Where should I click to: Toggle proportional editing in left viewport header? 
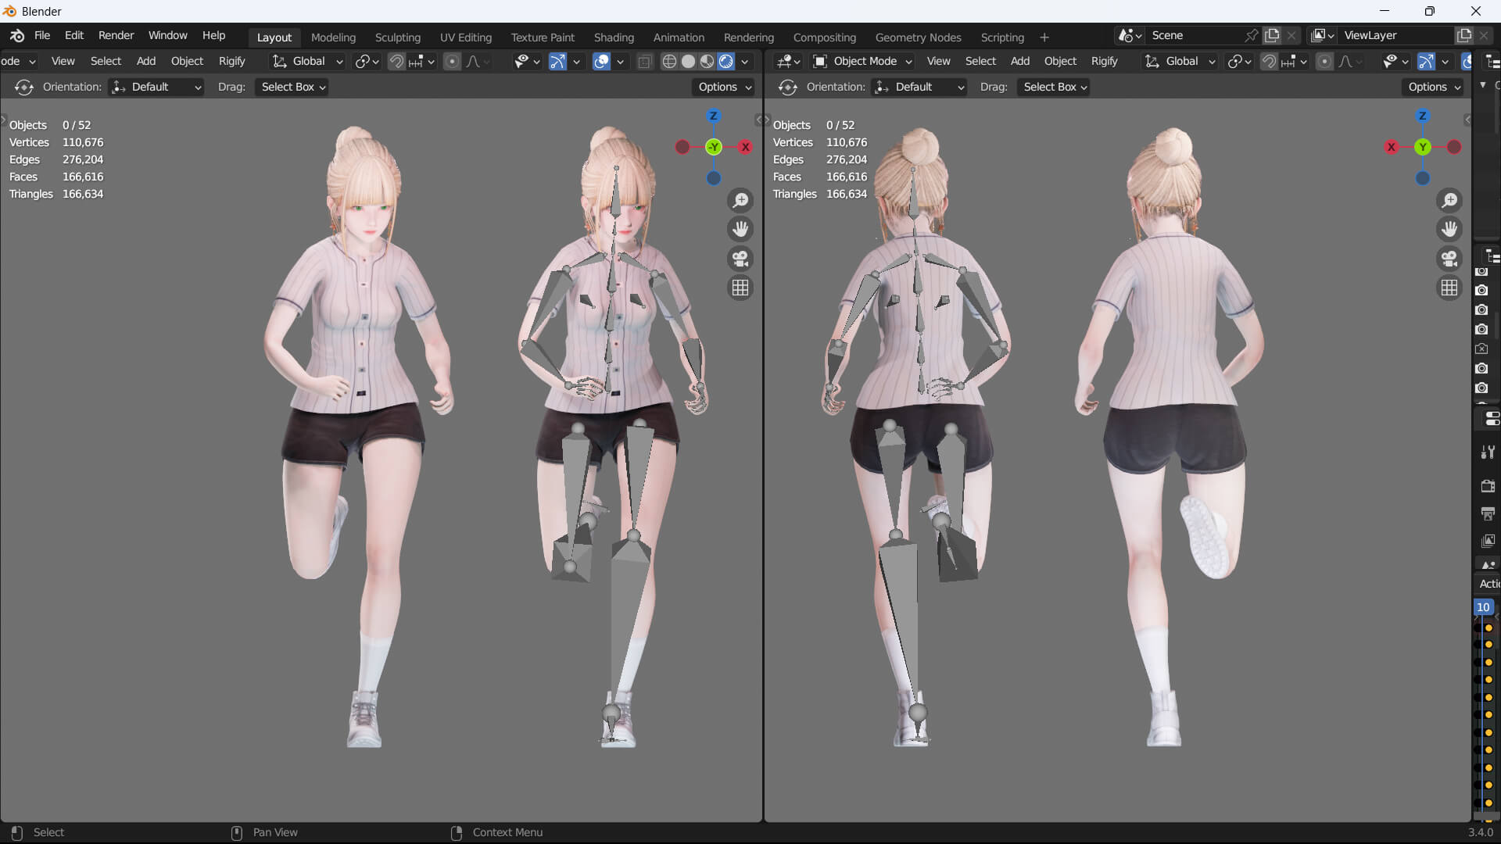coord(452,61)
